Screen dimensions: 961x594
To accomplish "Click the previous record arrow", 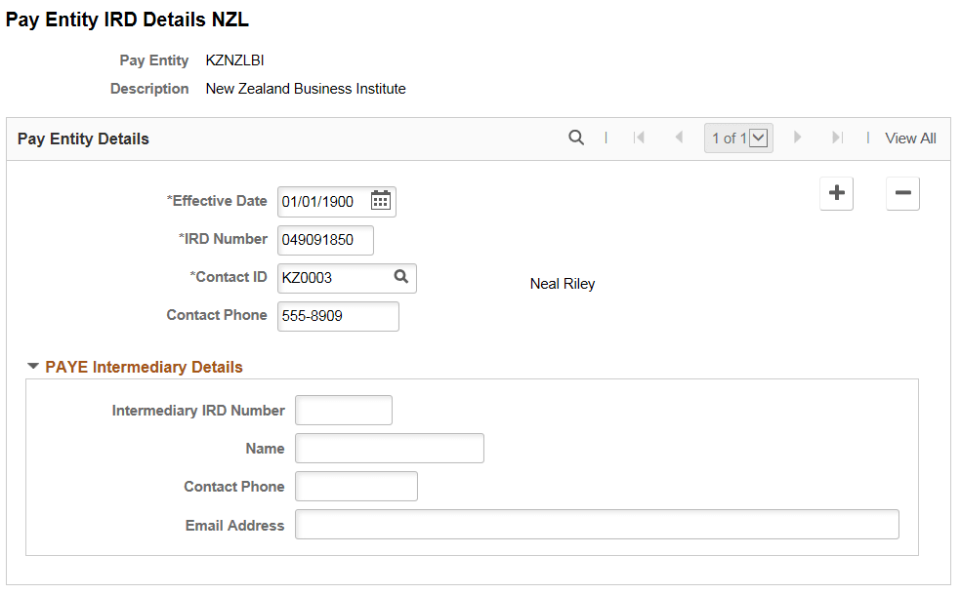I will [x=679, y=138].
